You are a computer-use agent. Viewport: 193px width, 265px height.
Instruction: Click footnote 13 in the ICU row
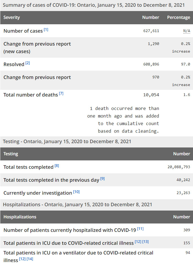(145, 242)
